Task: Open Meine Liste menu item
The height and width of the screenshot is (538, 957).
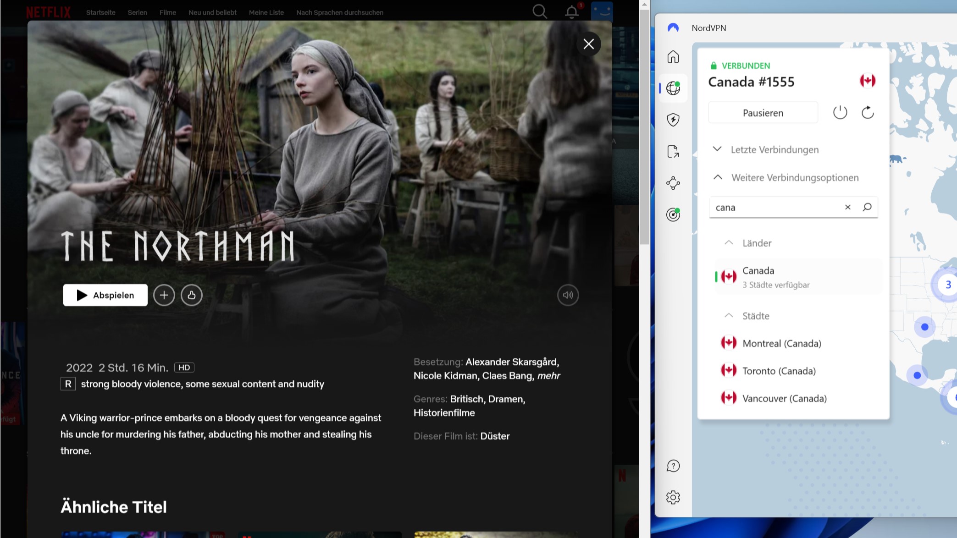Action: pyautogui.click(x=266, y=12)
